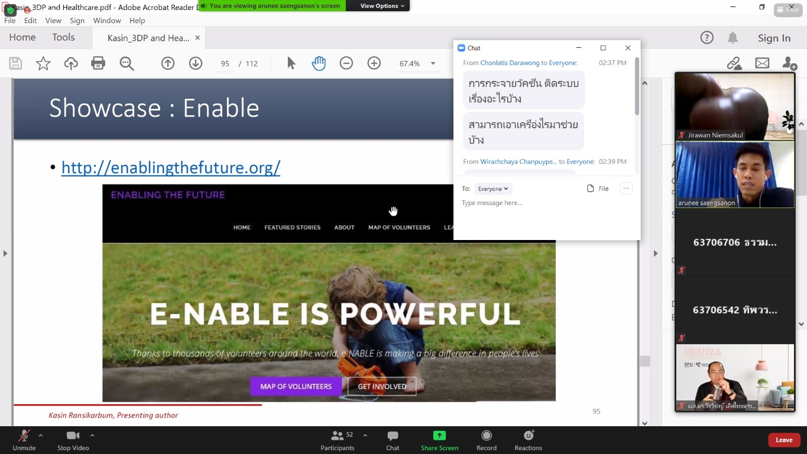807x454 pixels.
Task: Click the Share Screen button
Action: pyautogui.click(x=439, y=440)
